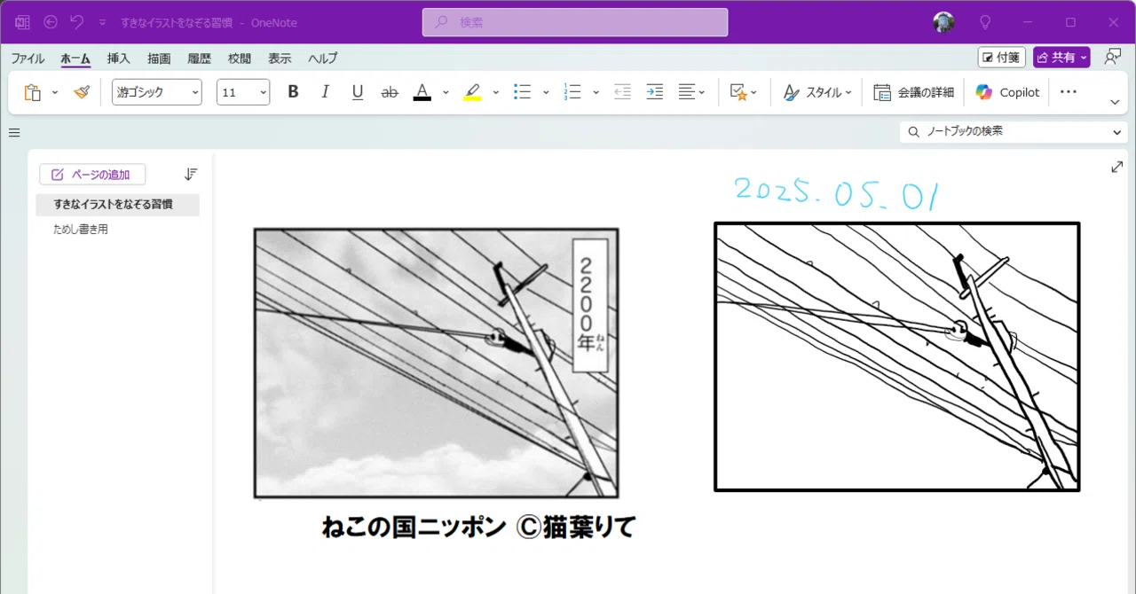The width and height of the screenshot is (1136, 594).
Task: Click the Paste clipboard icon
Action: (x=33, y=92)
